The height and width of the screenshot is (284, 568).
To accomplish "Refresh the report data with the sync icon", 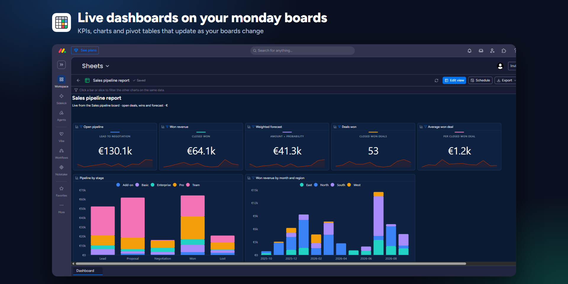I will (436, 80).
